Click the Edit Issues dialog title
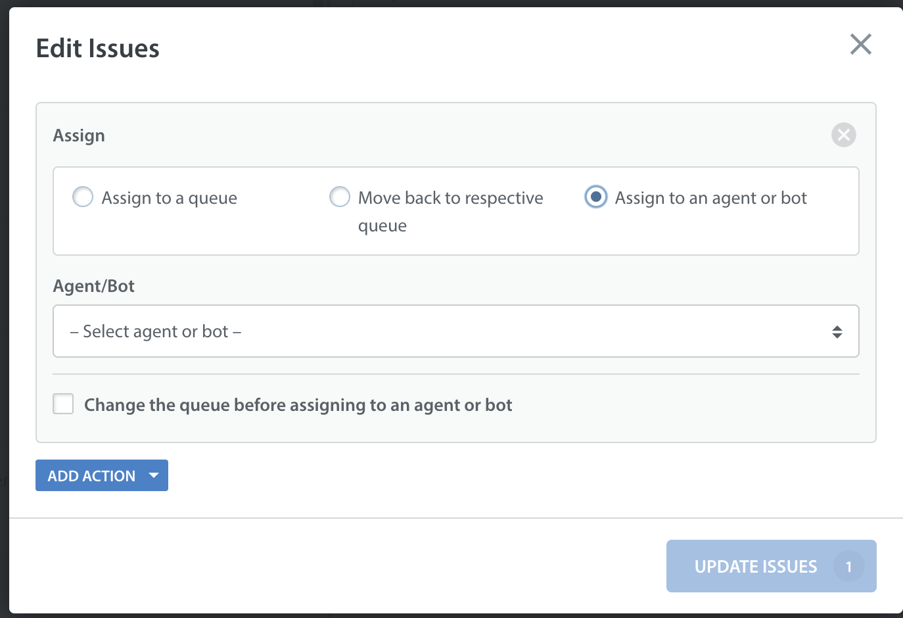Screen dimensions: 903x618 [x=98, y=49]
